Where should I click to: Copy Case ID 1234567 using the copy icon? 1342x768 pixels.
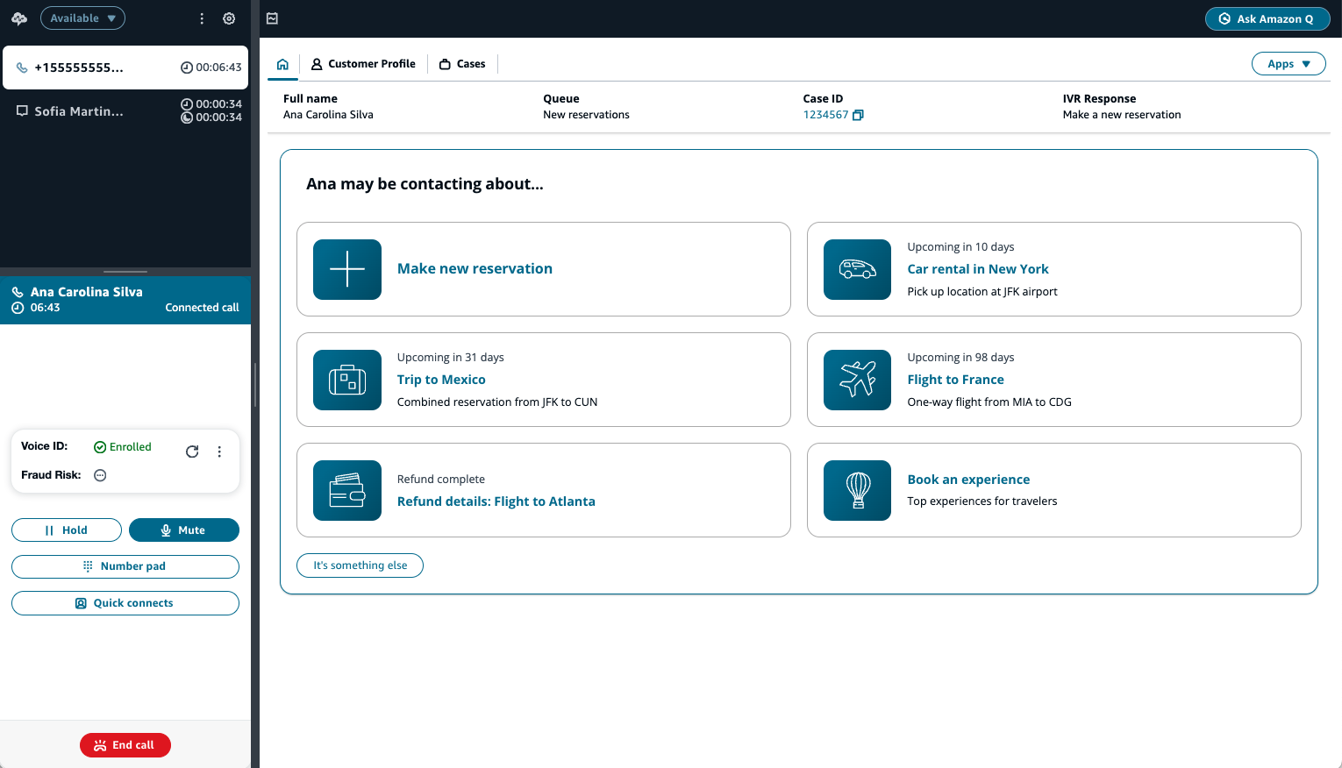coord(857,115)
